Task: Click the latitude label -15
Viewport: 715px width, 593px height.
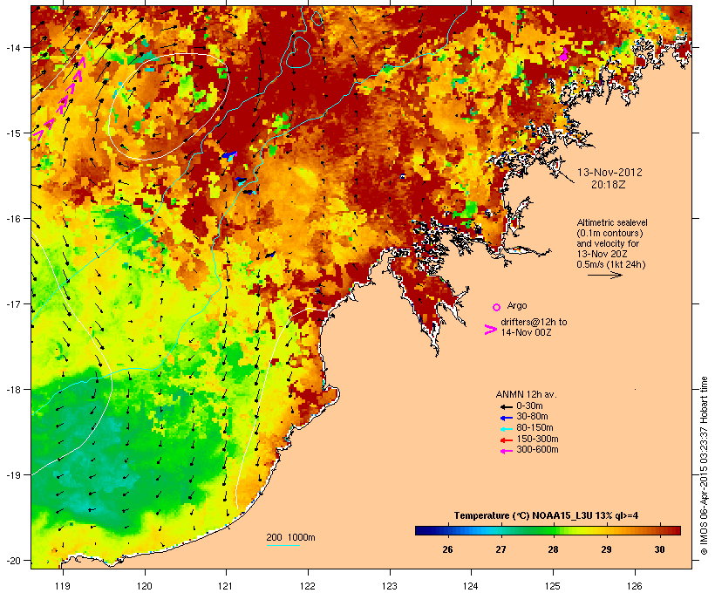Action: point(13,133)
